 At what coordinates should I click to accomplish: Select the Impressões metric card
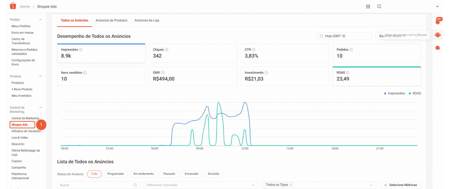pyautogui.click(x=101, y=53)
